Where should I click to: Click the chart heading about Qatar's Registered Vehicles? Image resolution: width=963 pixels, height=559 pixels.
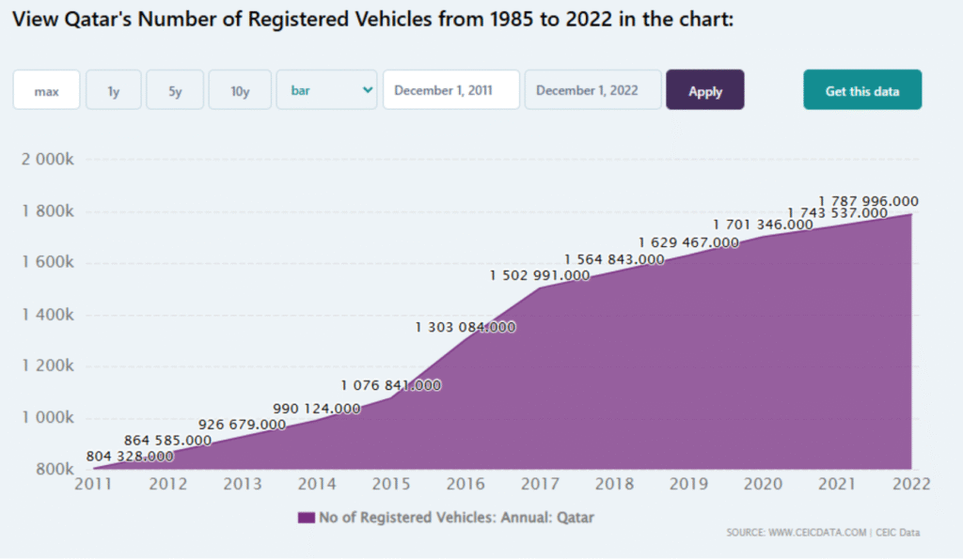tap(373, 20)
